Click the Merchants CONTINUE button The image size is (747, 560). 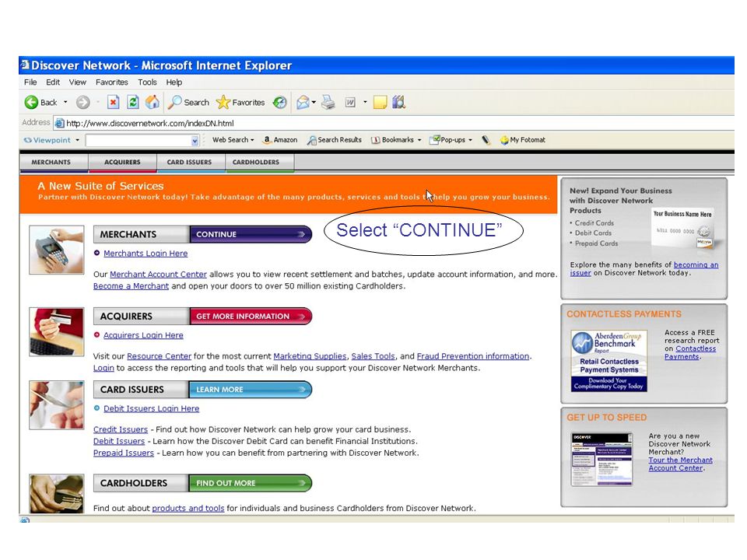pos(251,234)
